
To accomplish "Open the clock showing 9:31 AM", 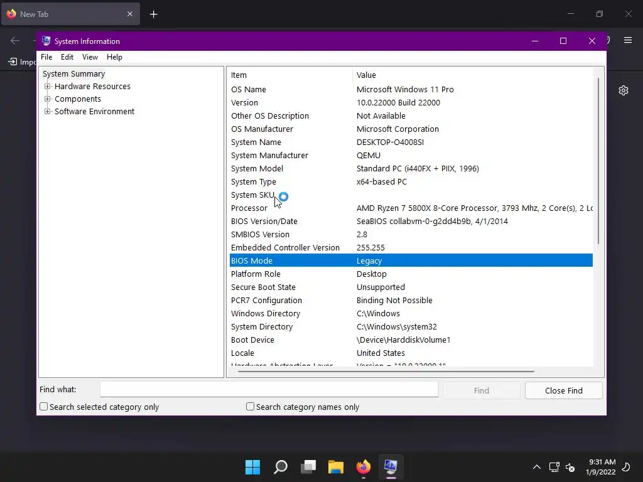I will click(x=601, y=467).
